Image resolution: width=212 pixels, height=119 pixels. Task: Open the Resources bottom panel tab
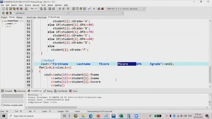point(20,91)
